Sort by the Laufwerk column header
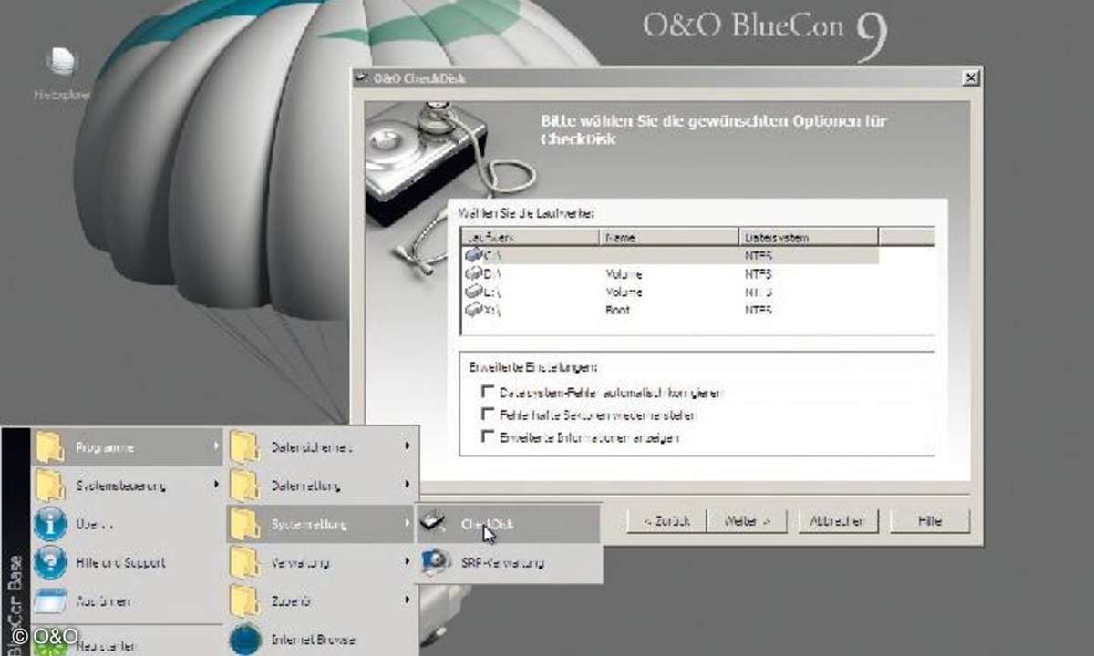Image resolution: width=1094 pixels, height=656 pixels. [531, 237]
